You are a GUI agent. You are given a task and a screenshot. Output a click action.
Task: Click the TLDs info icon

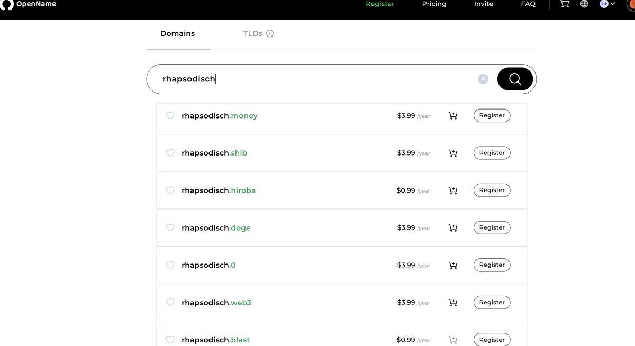[270, 33]
